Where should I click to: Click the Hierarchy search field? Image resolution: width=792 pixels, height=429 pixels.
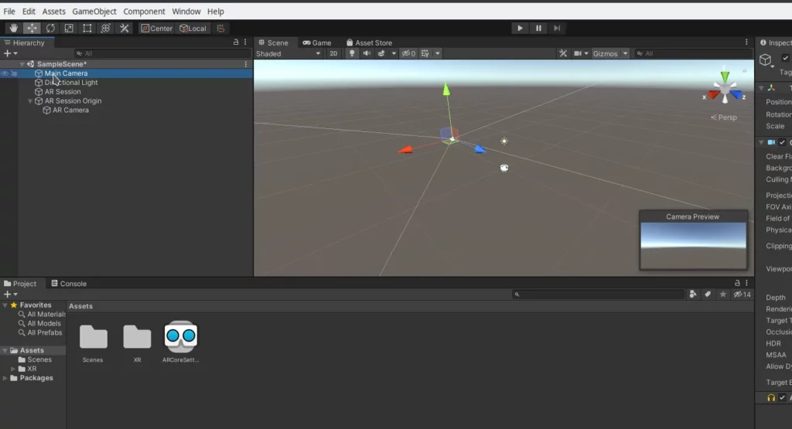coord(162,53)
